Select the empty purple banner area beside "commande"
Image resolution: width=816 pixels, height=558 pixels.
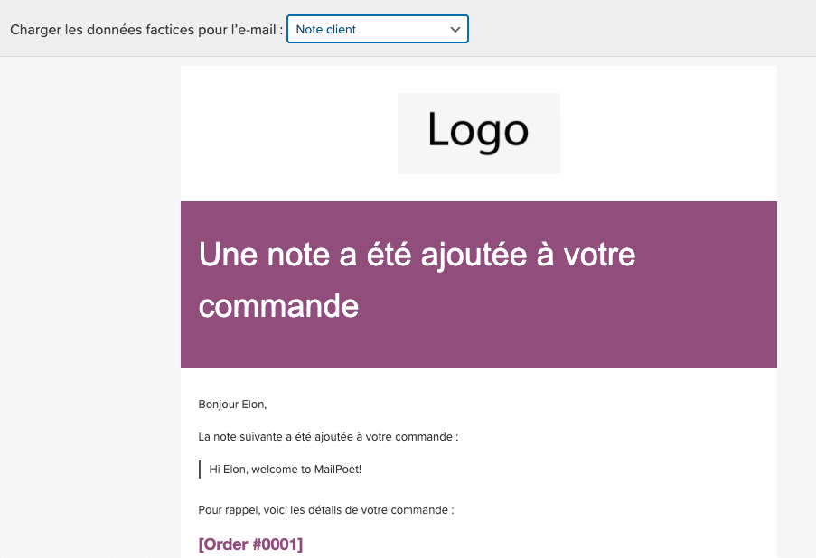pos(569,307)
